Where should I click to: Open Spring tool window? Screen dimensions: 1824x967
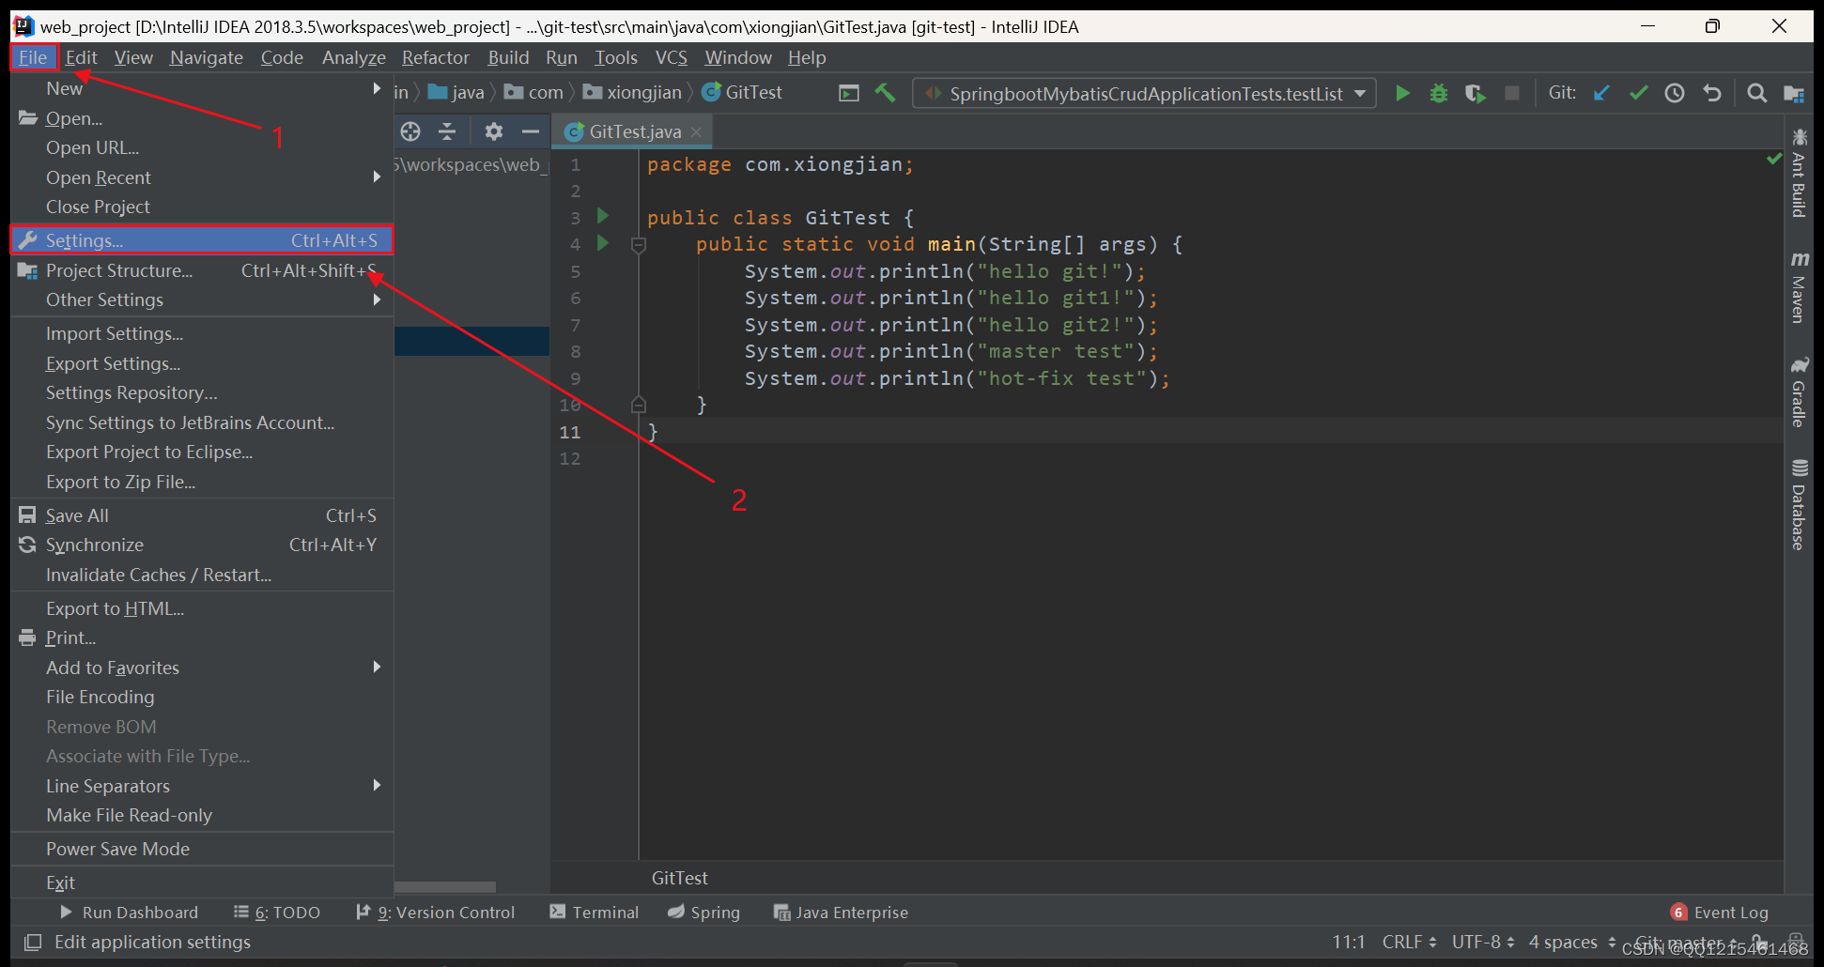coord(704,913)
